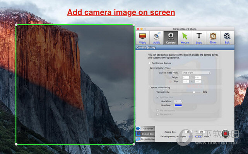Viewport: 248px width, 154px height.
Task: Click the bottom-right selection corner handle
Action: tap(134, 144)
